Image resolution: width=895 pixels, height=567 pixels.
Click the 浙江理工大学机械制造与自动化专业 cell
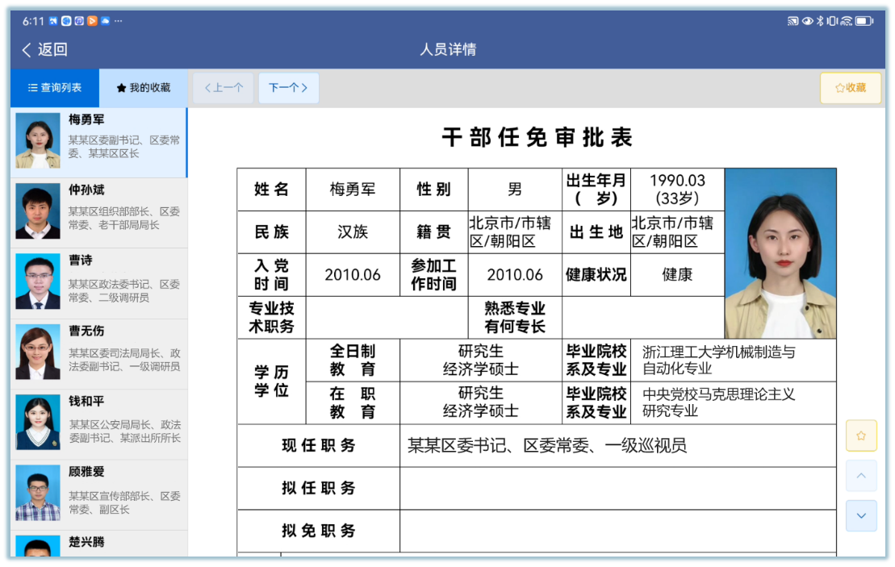pyautogui.click(x=734, y=361)
